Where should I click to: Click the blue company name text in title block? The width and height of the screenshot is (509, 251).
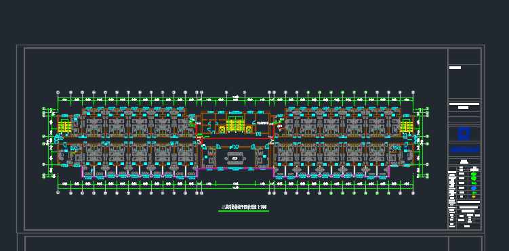pos(464,150)
